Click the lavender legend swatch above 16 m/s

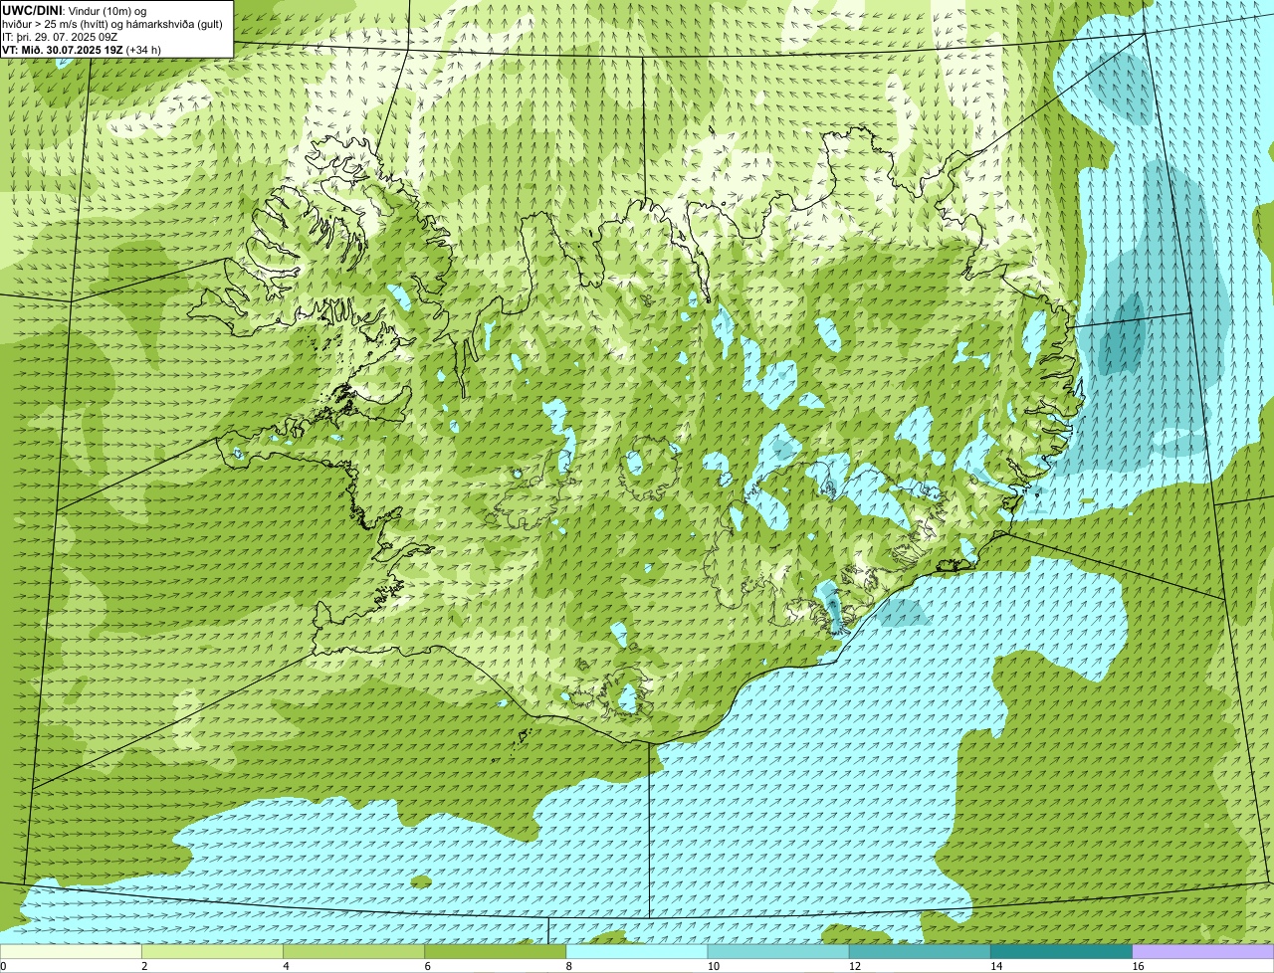click(x=1202, y=951)
